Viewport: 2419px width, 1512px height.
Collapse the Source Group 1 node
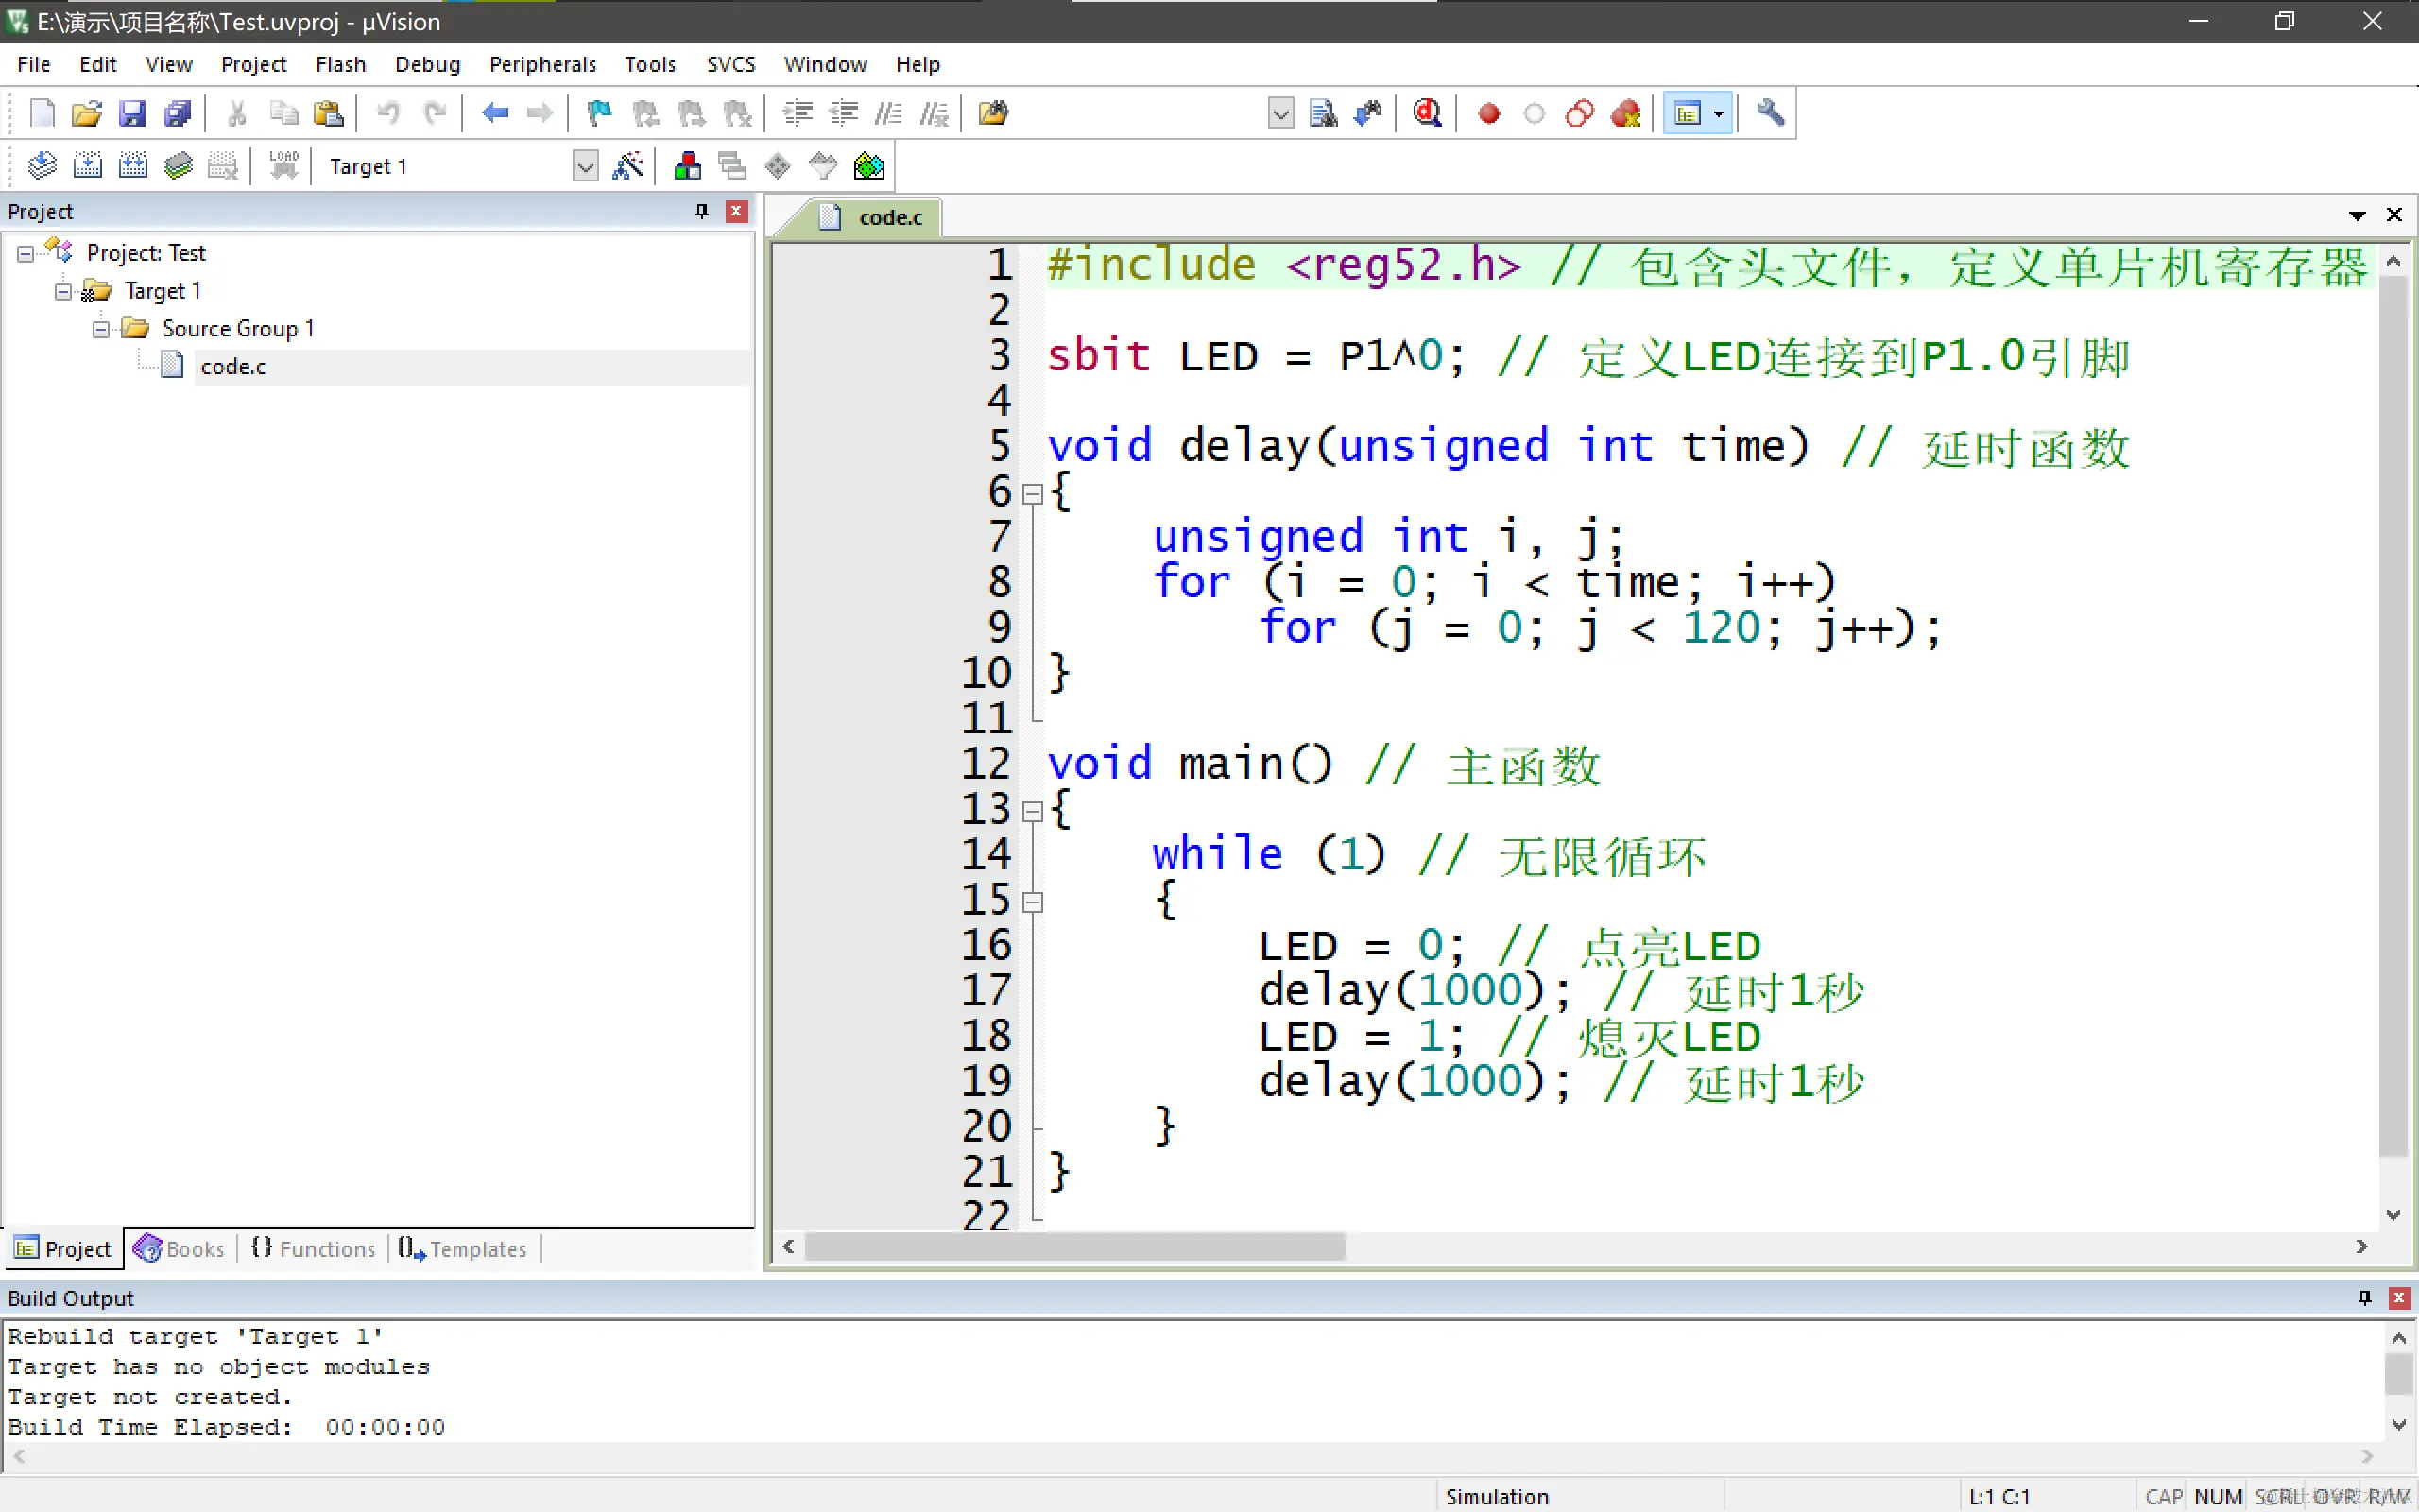(x=101, y=329)
